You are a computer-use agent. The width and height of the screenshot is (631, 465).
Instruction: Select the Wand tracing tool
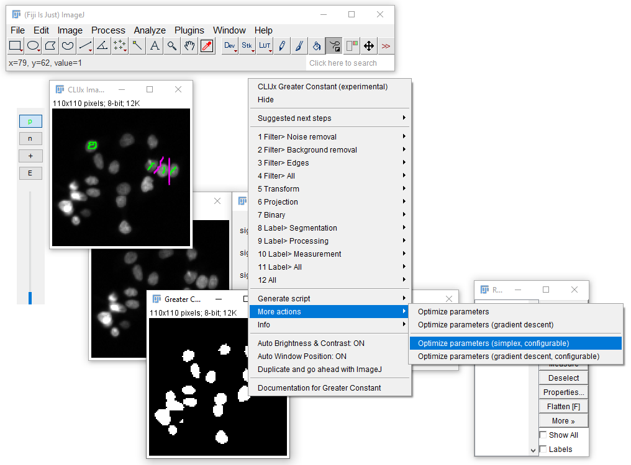[x=137, y=46]
